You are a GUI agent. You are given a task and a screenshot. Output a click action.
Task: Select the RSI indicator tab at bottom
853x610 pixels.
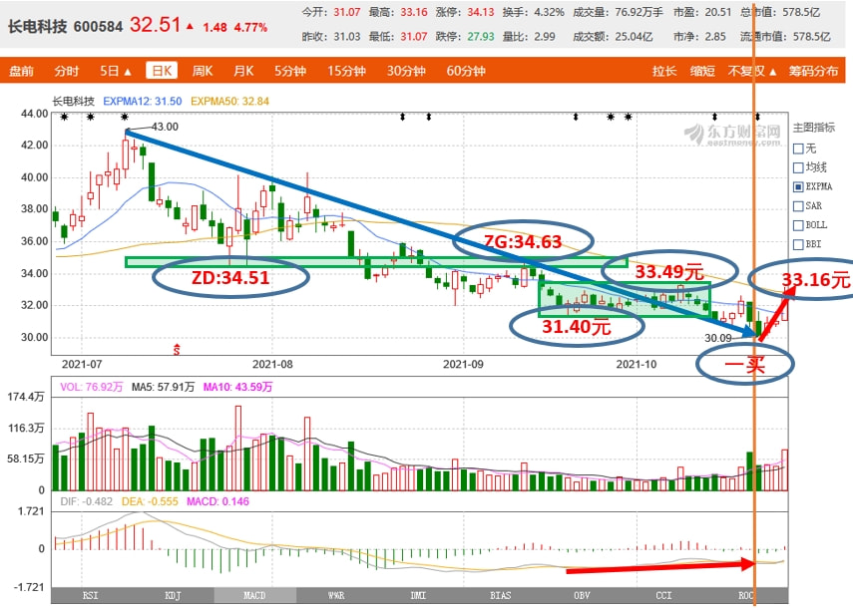pyautogui.click(x=92, y=596)
